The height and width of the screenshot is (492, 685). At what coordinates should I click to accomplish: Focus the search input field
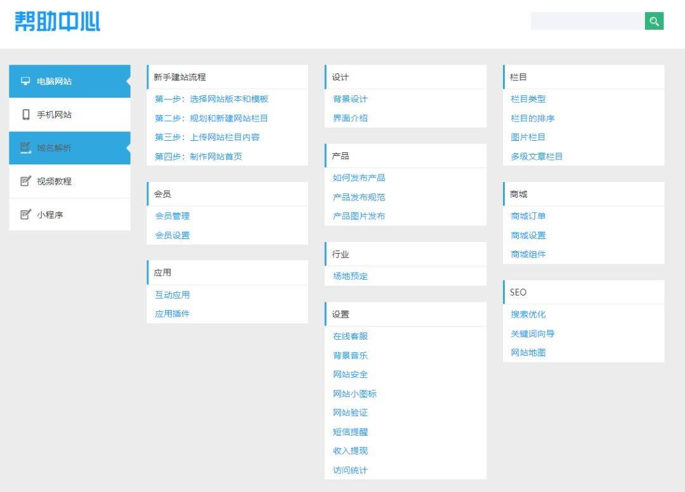coord(587,21)
